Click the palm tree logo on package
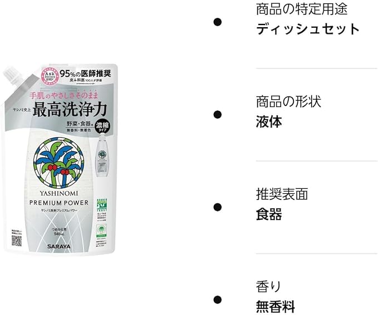The height and width of the screenshot is (315, 378). (58, 163)
